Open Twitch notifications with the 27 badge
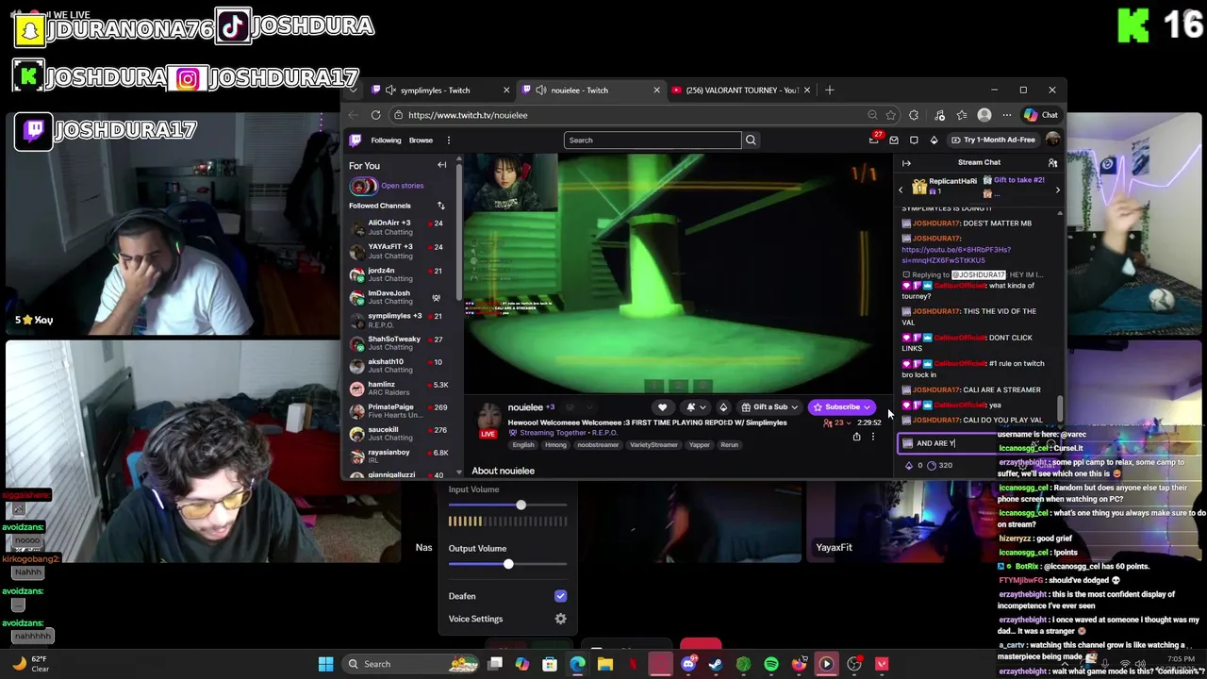This screenshot has width=1207, height=679. coord(874,140)
